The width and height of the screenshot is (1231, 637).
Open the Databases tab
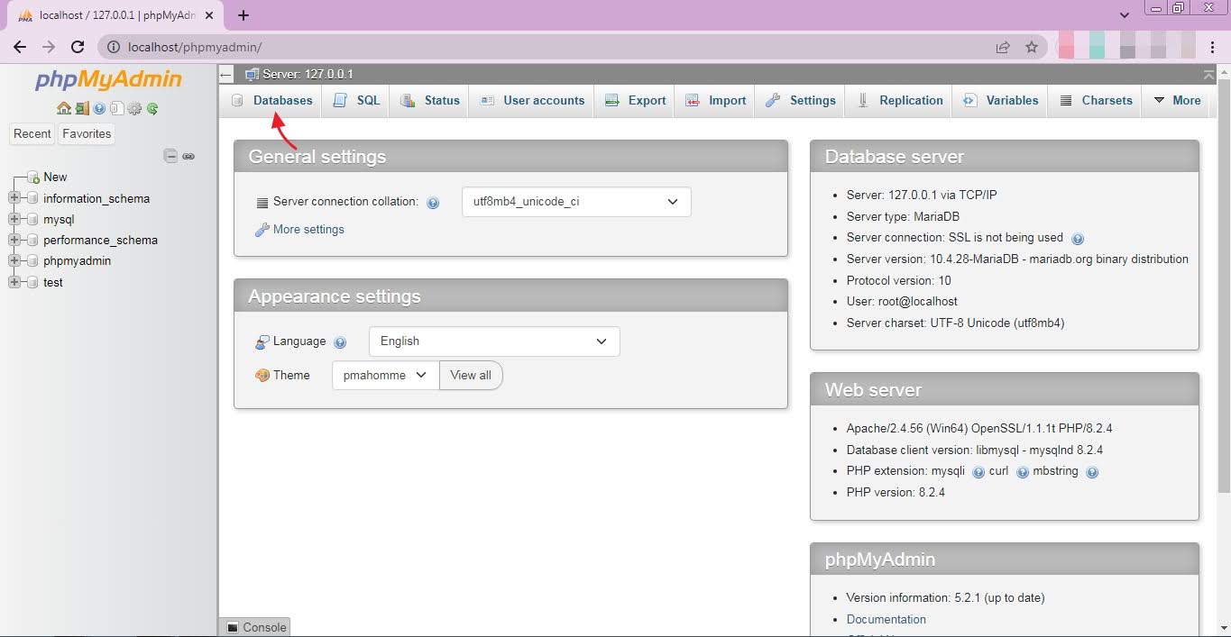point(272,101)
